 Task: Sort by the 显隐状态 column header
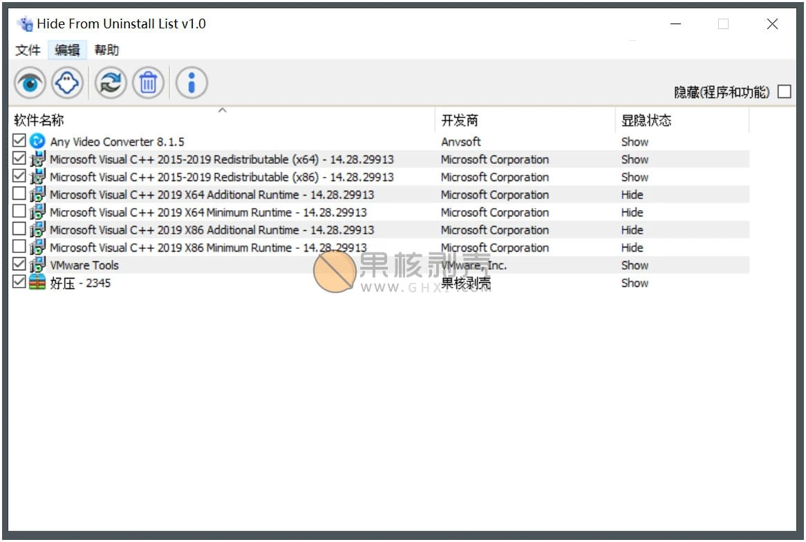[x=682, y=120]
